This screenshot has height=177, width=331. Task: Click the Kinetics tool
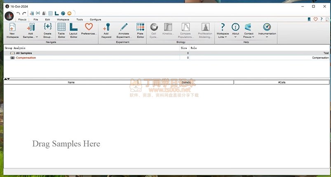[x=168, y=29]
